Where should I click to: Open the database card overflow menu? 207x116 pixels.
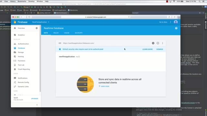pyautogui.click(x=162, y=43)
